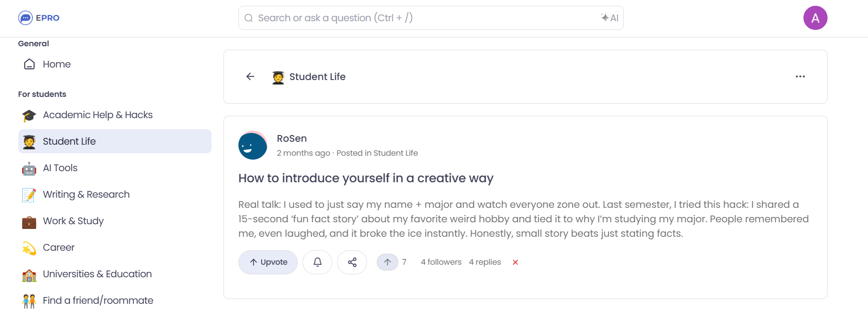
Task: Click the red X beside 4 replies
Action: click(x=515, y=262)
